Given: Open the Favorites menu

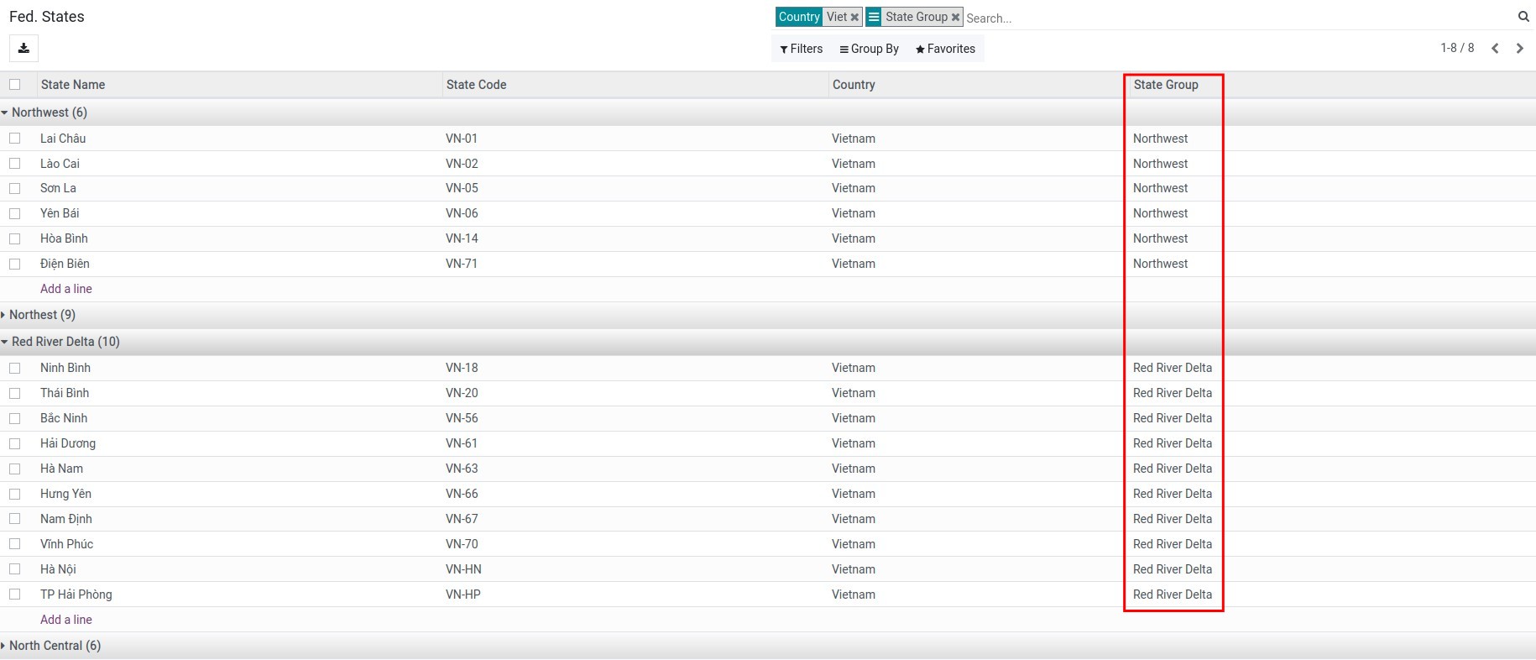Looking at the screenshot, I should 945,49.
